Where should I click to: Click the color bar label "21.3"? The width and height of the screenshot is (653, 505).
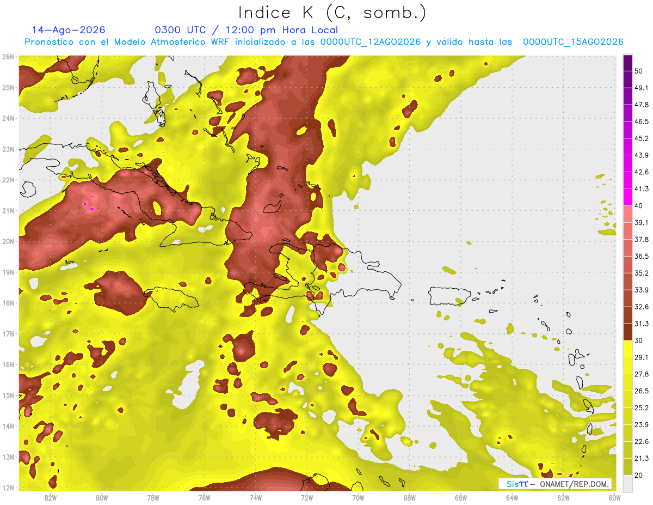pos(641,458)
